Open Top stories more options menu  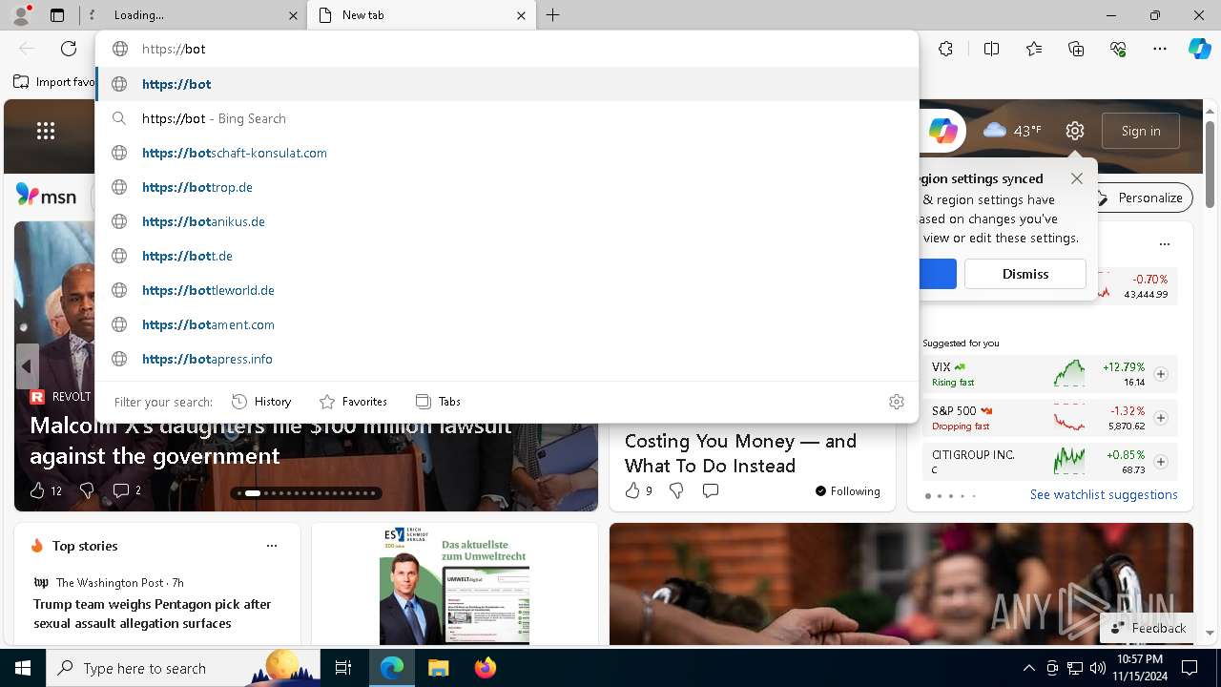coord(272,546)
